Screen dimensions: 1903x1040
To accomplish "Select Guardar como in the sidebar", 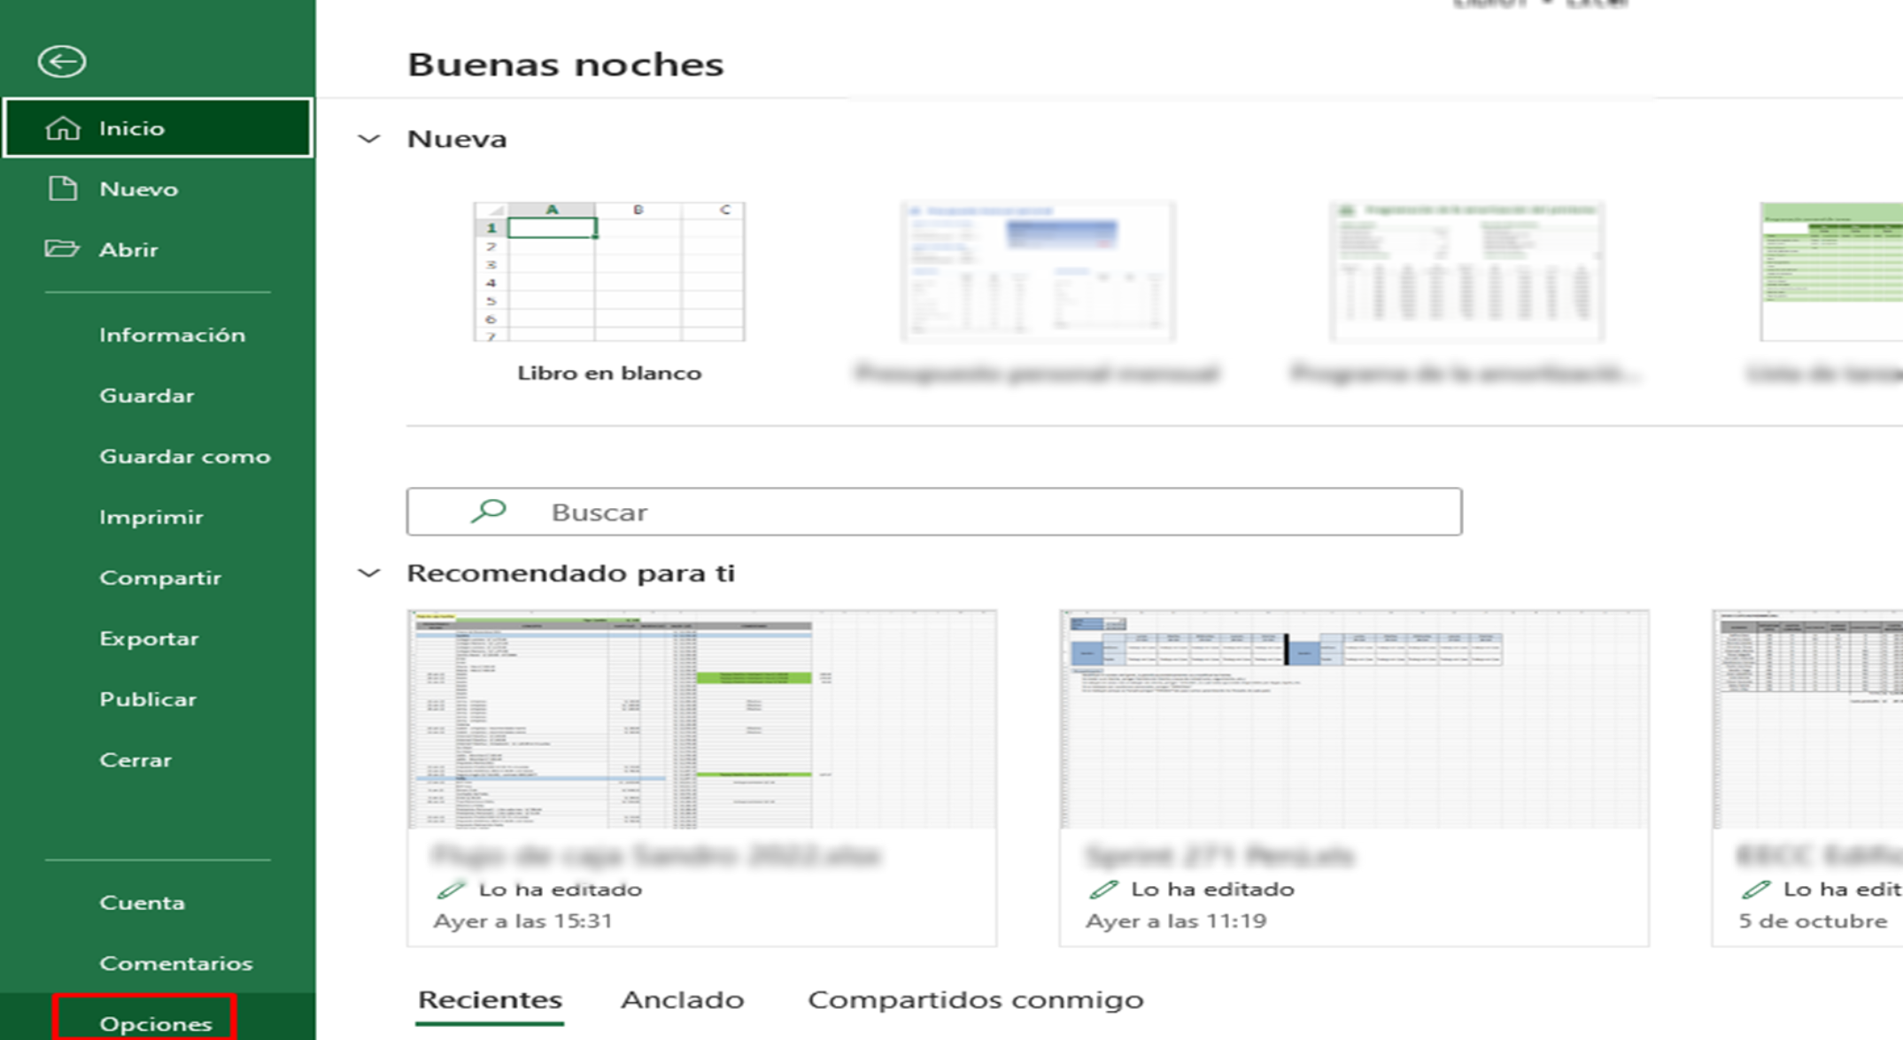I will tap(184, 456).
